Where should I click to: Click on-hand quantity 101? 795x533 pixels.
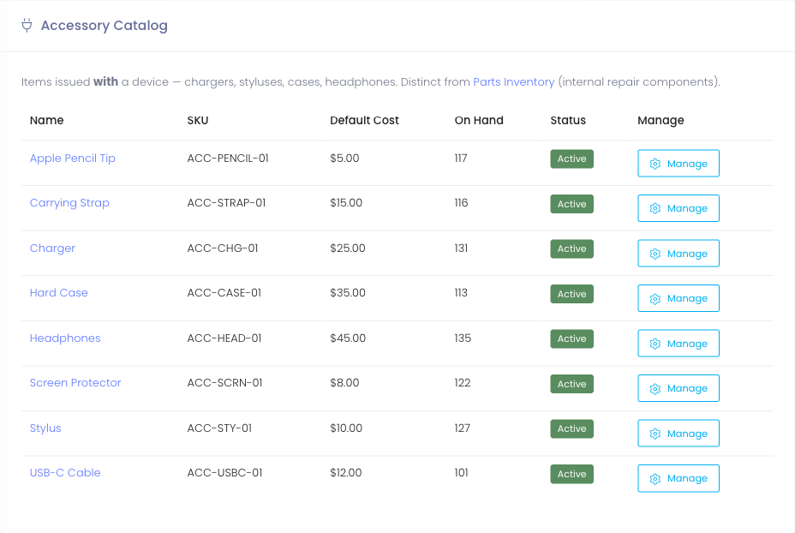coord(462,473)
